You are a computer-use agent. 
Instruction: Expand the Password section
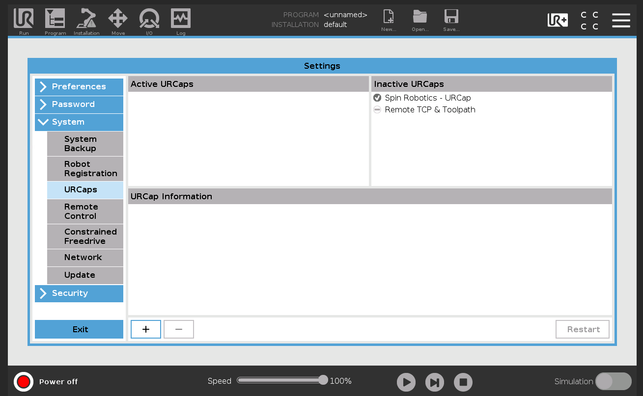(79, 105)
